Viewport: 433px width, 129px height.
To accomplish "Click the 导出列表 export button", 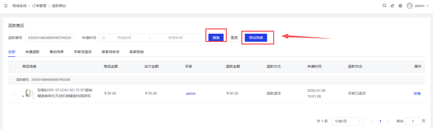I will pyautogui.click(x=256, y=38).
